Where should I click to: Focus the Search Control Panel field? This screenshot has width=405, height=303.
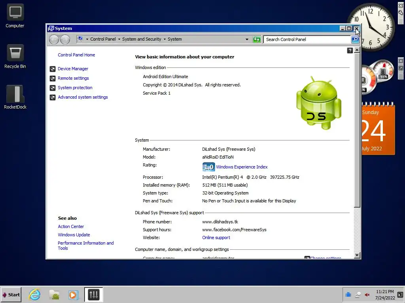(x=307, y=39)
